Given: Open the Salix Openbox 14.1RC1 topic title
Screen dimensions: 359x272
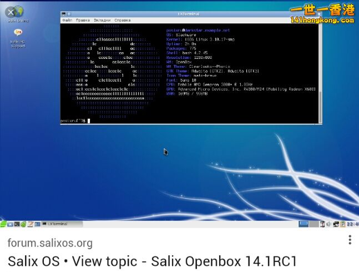Looking at the screenshot, I should tap(152, 261).
